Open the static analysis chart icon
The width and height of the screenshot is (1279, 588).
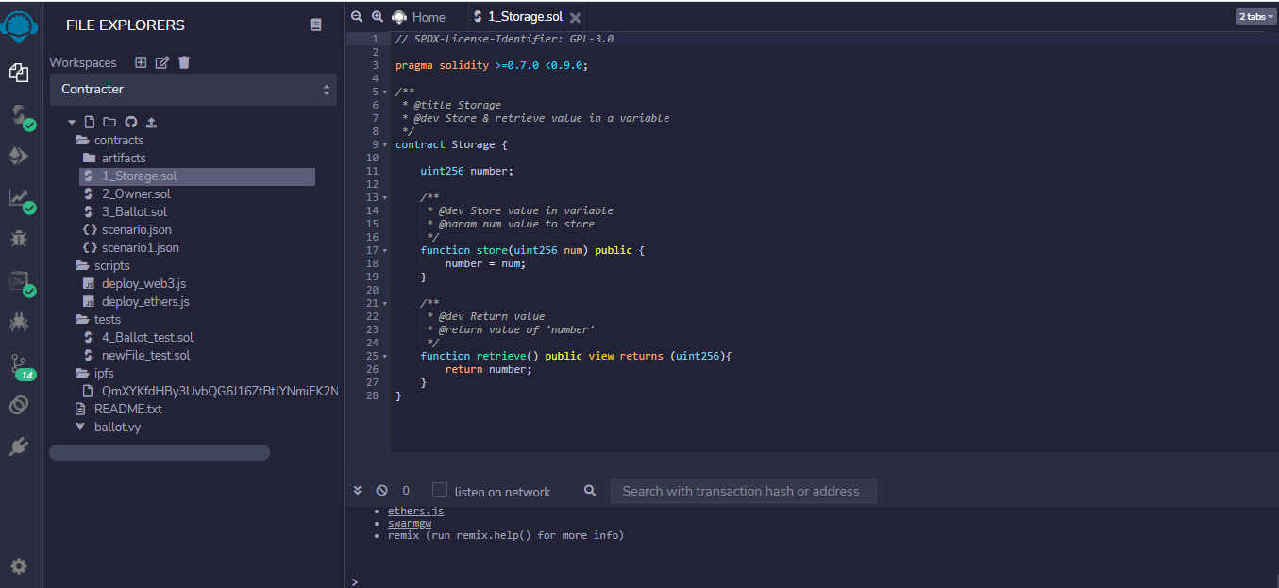[19, 198]
